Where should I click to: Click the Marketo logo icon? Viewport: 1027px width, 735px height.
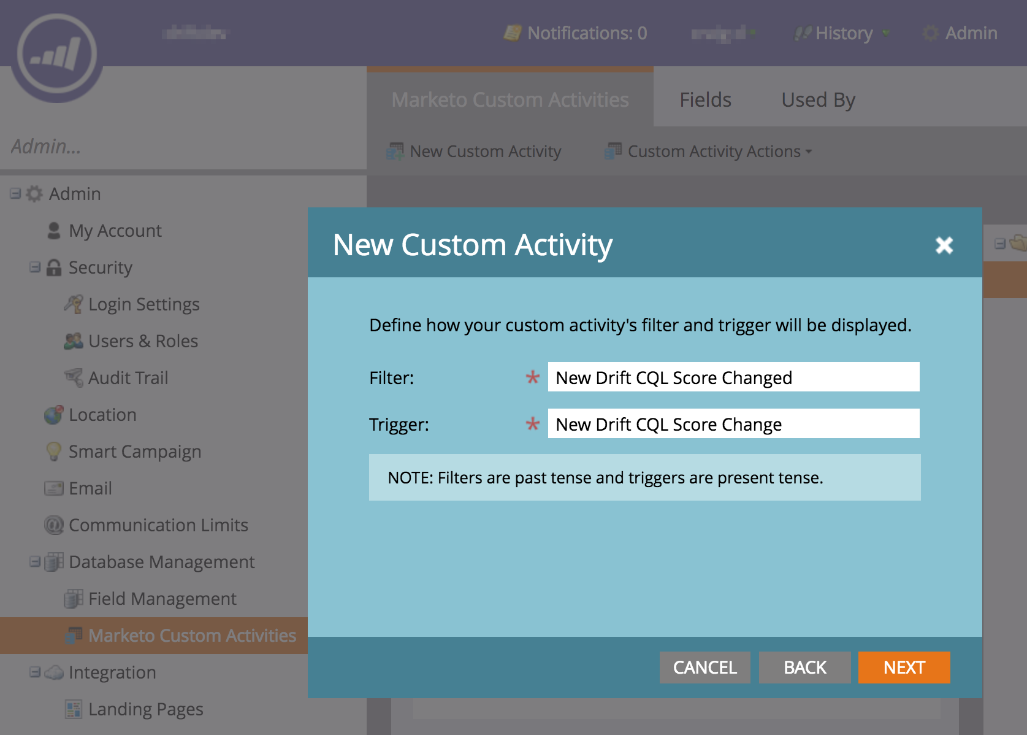click(57, 55)
